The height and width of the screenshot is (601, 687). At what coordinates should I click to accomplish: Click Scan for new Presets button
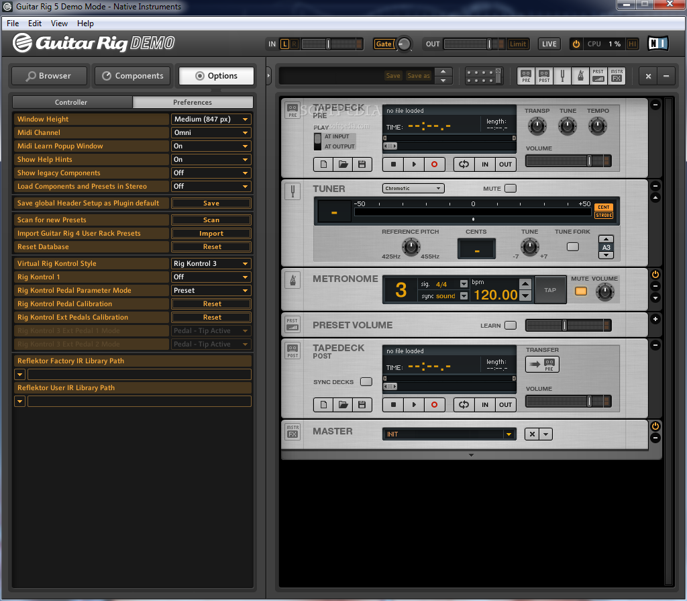[211, 220]
